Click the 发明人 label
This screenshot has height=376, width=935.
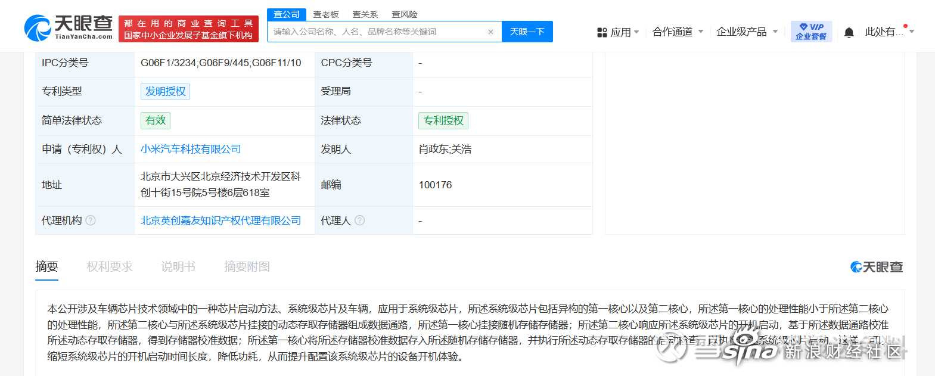click(x=336, y=149)
